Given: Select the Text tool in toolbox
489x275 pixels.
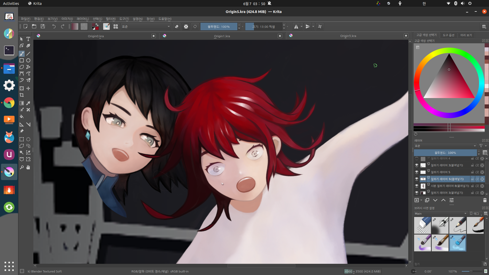Looking at the screenshot, I should (x=28, y=39).
